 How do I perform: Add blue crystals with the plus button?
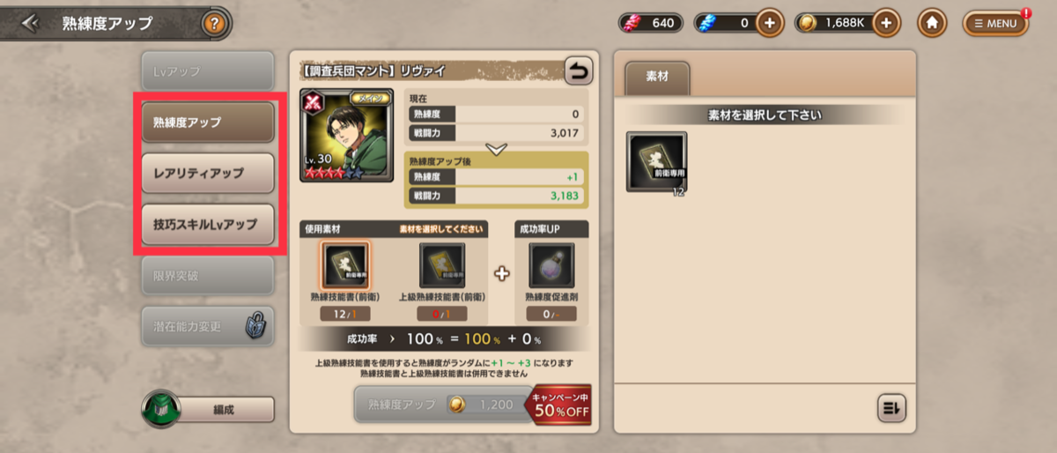click(x=770, y=23)
